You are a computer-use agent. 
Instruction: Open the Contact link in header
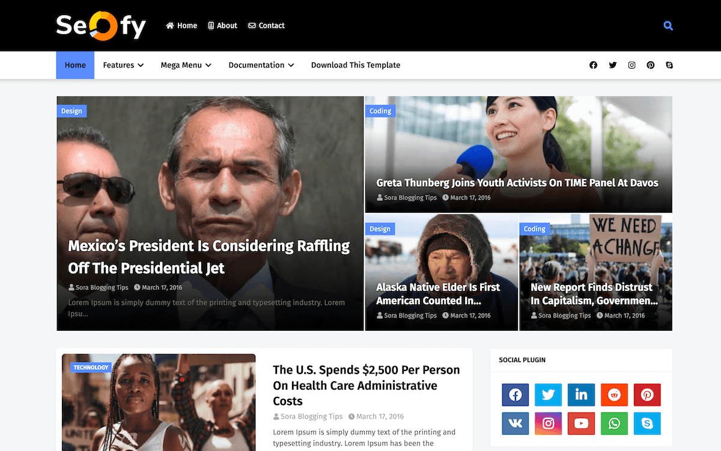[266, 26]
